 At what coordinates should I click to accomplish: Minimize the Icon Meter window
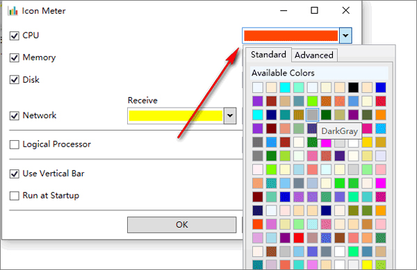coord(284,10)
